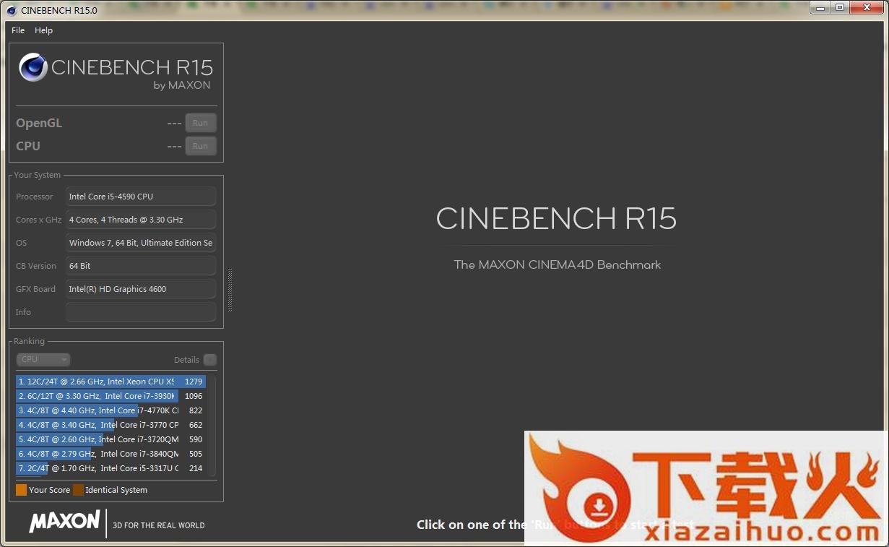Screen dimensions: 889x547
Task: Click the GFX Board field HD Graphics 4600
Action: [141, 289]
